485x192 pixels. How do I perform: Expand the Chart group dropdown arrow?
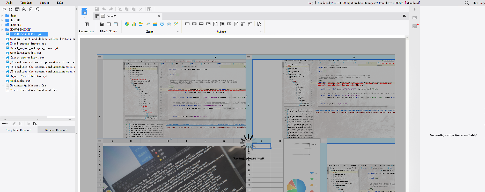[x=178, y=32]
